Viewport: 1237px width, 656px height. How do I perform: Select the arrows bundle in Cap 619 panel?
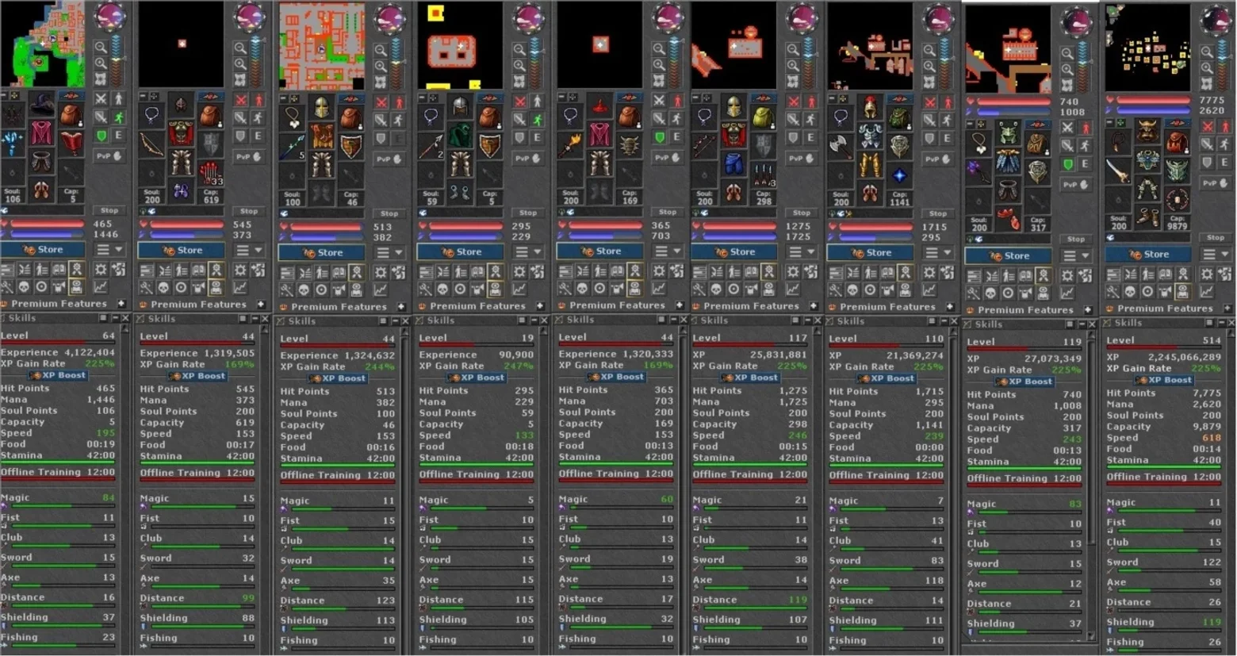pyautogui.click(x=210, y=174)
